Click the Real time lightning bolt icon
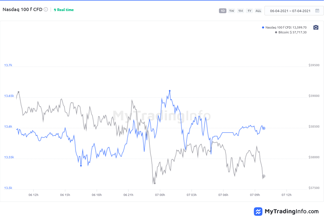Image resolution: width=324 pixels, height=218 pixels. point(55,10)
